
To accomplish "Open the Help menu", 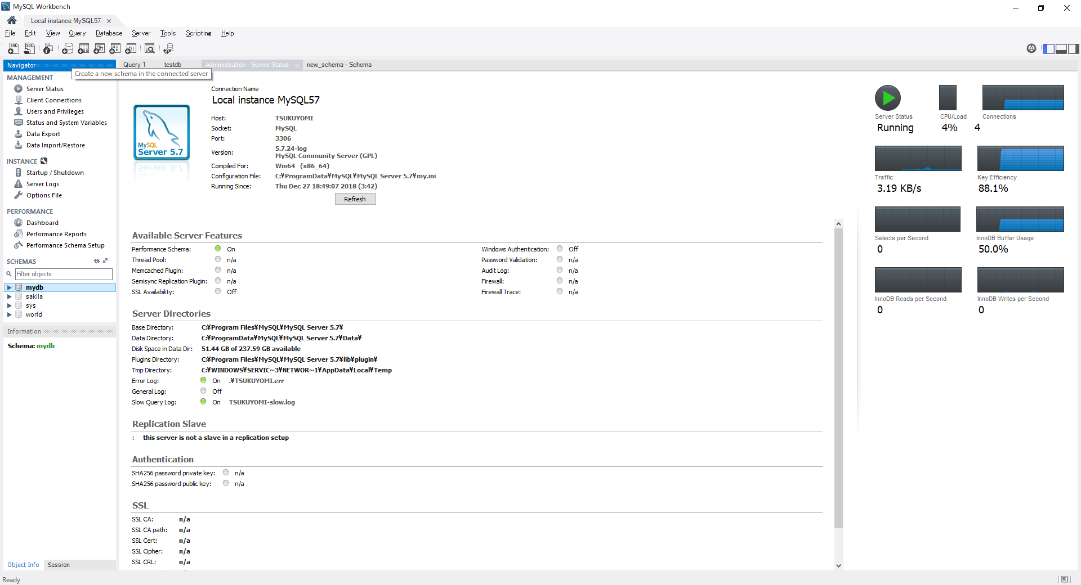I will coord(227,33).
